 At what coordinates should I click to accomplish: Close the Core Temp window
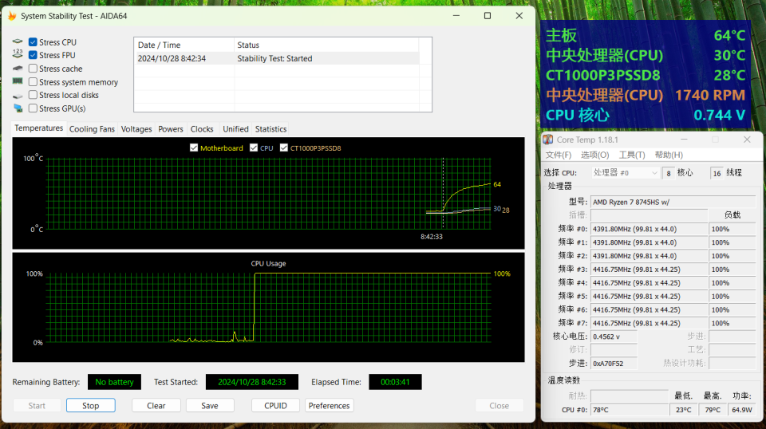tap(747, 140)
